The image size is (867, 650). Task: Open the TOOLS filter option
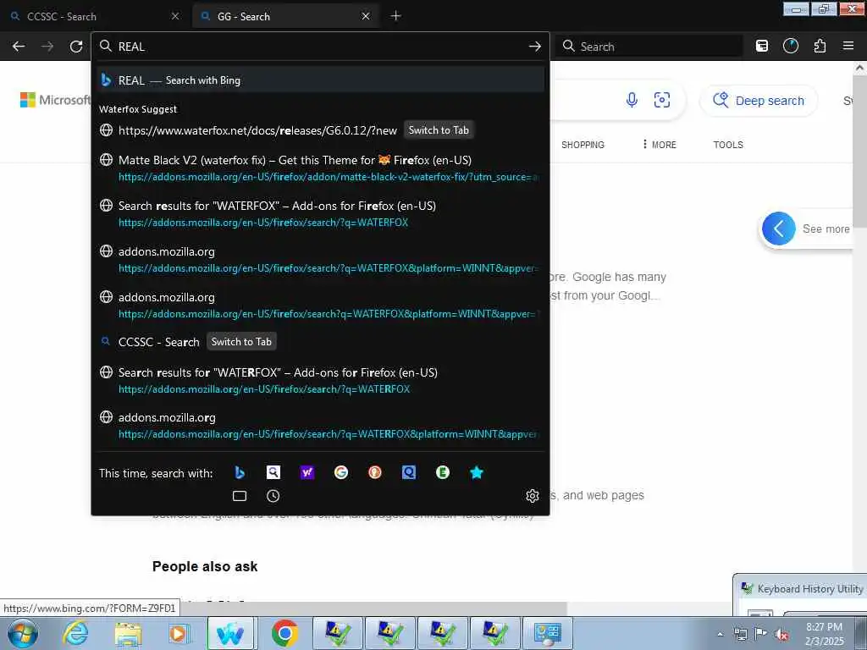pos(727,145)
